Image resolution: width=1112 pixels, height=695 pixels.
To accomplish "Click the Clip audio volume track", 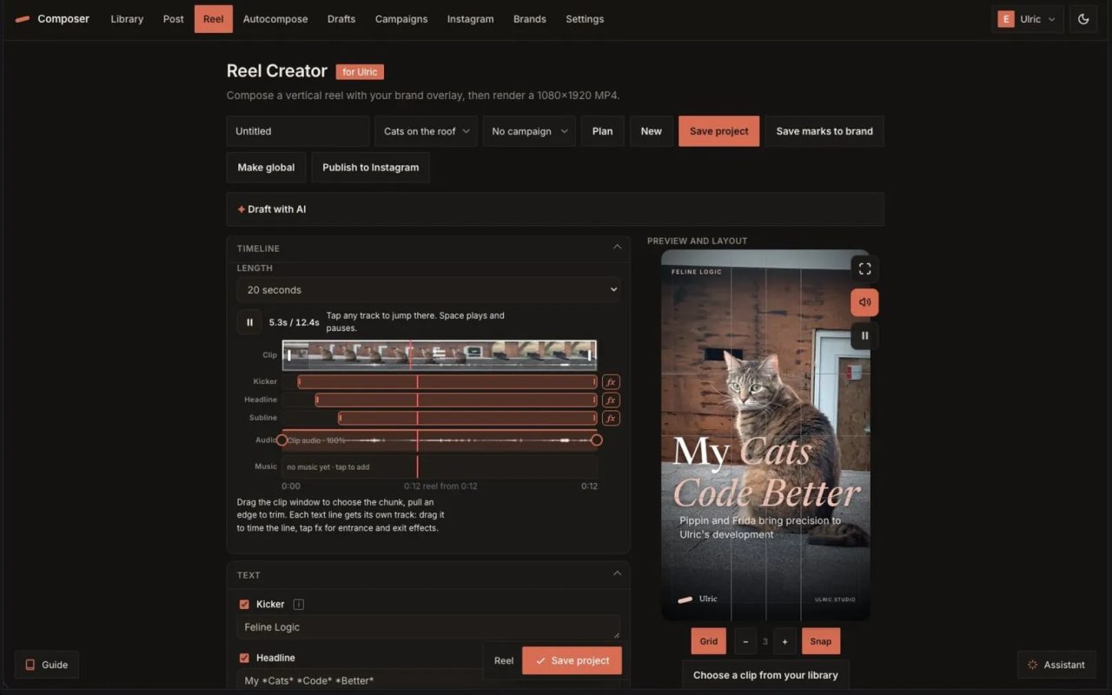I will [439, 440].
